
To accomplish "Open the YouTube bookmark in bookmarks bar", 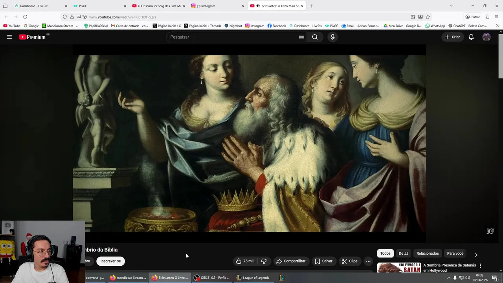I will pos(12,26).
